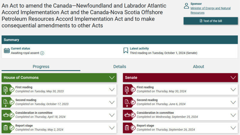Expand Senate Consideration in committee chevron
Viewport: 240px width, 135px height.
[233, 115]
